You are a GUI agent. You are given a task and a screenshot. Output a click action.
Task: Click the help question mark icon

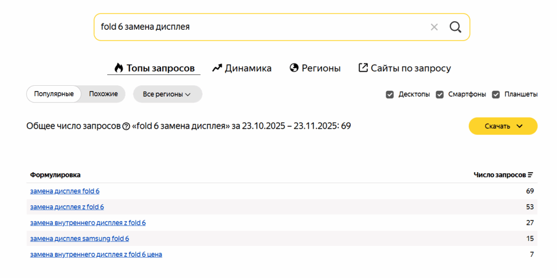(126, 126)
